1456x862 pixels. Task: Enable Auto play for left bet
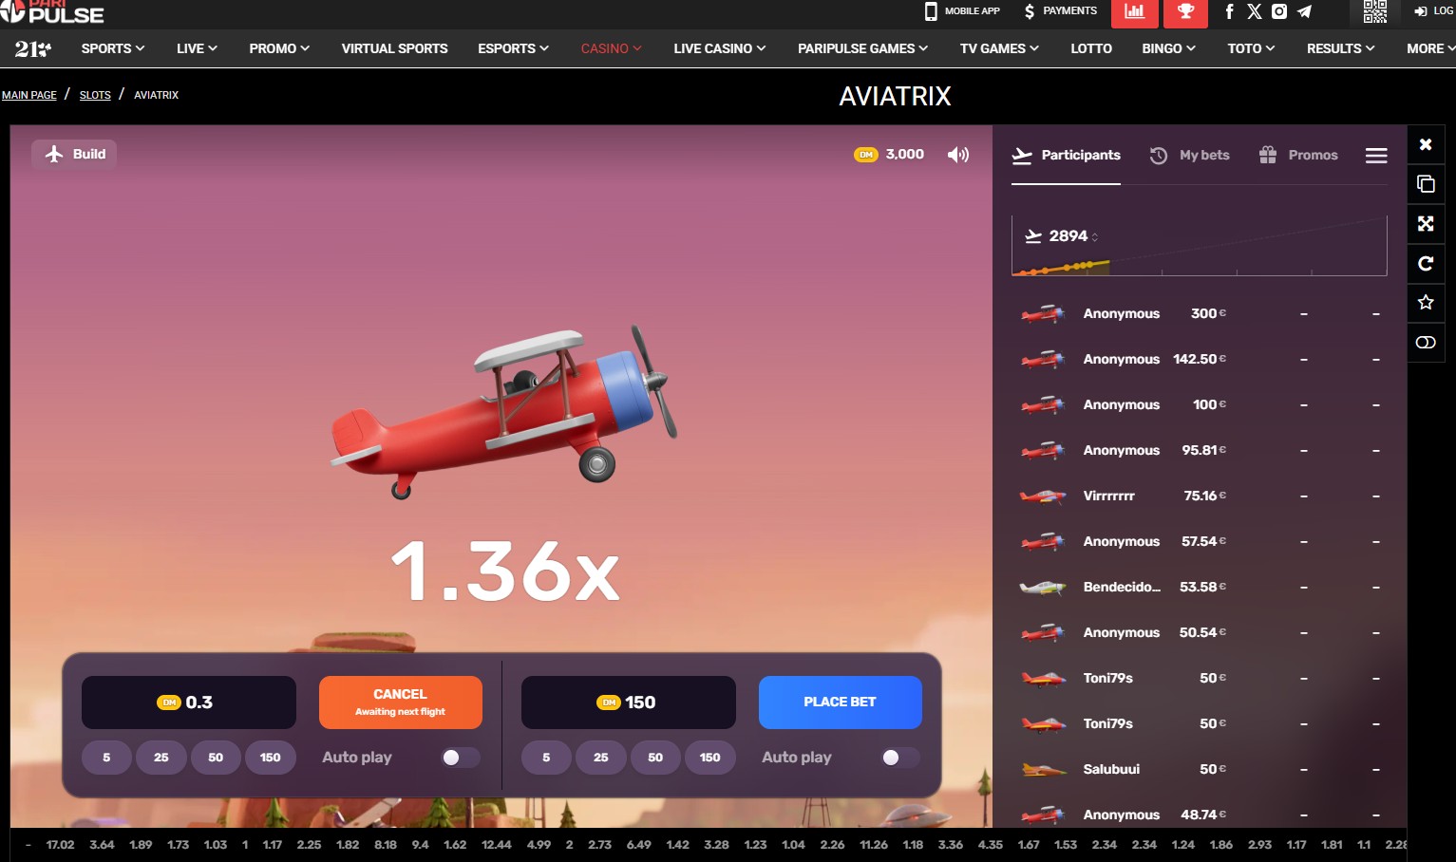point(460,758)
